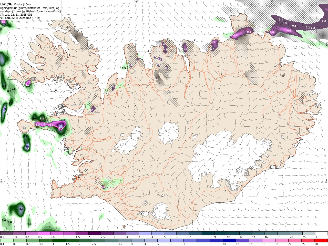Click the 15W longitude label
This screenshot has height=246, width=328.
[x=271, y=1]
